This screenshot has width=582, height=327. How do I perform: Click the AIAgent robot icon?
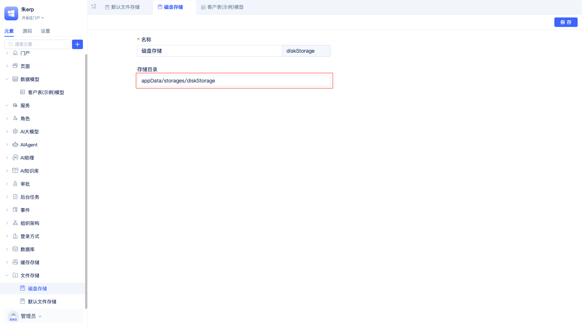15,145
